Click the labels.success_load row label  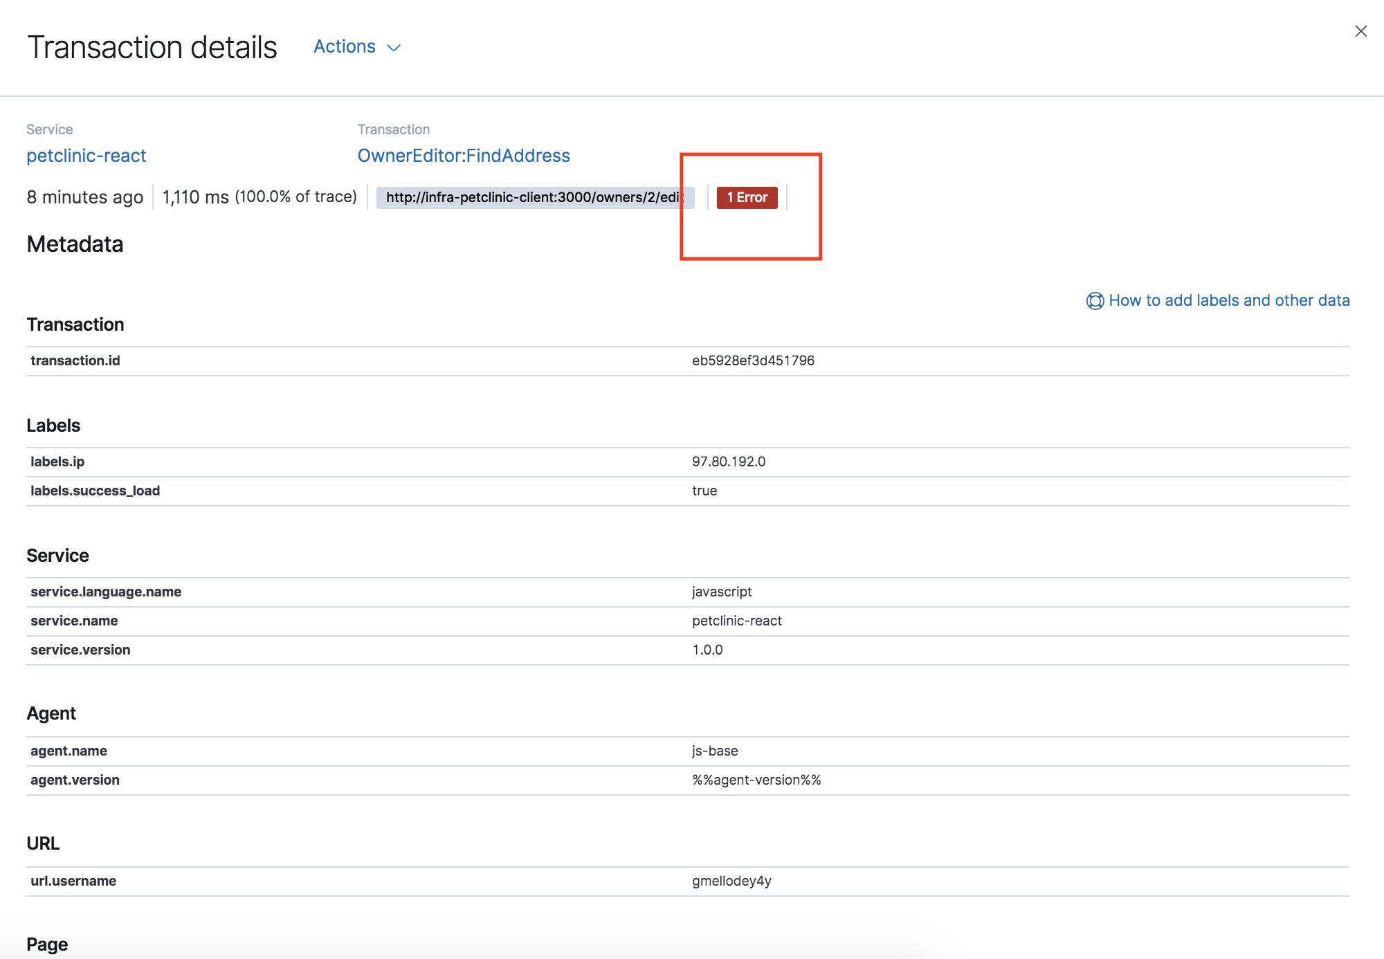click(x=95, y=491)
